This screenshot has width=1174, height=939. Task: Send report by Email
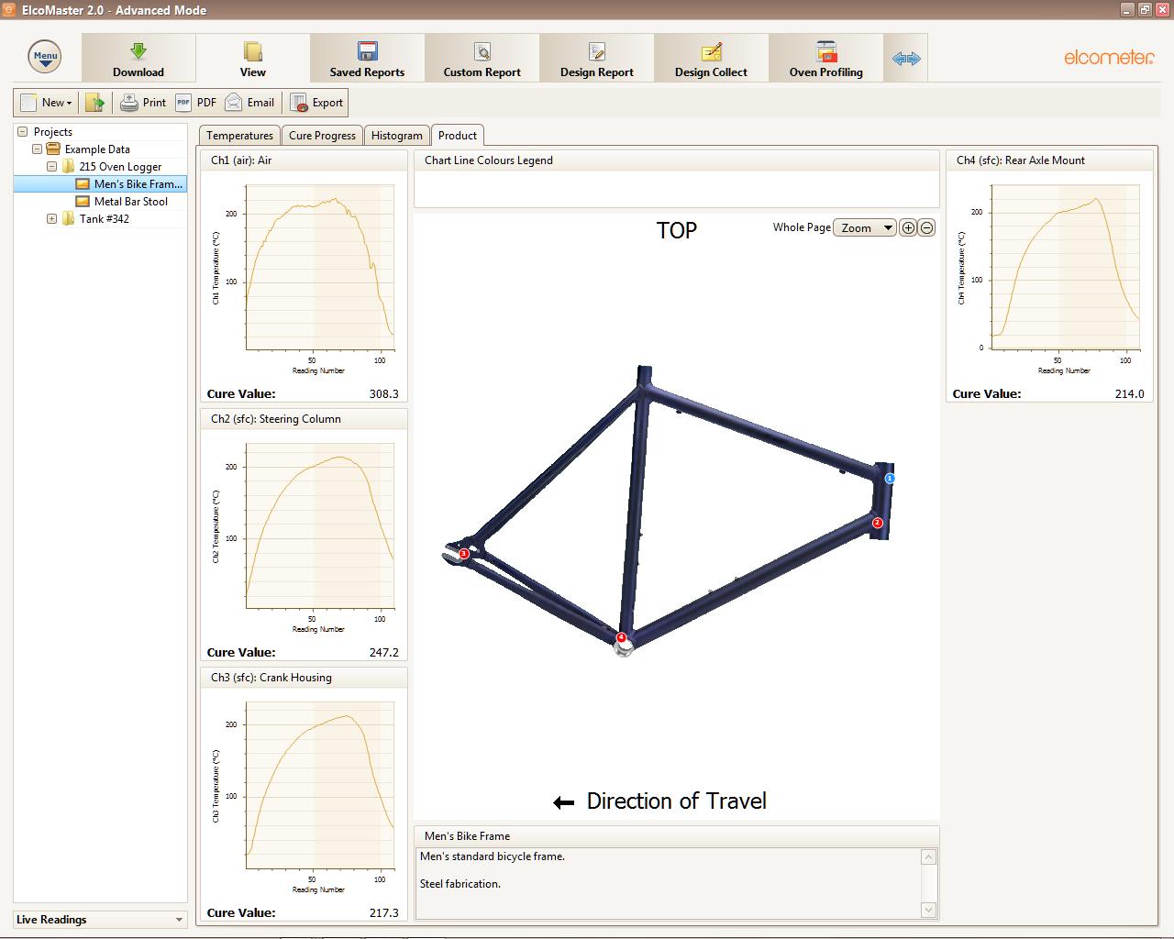[249, 103]
